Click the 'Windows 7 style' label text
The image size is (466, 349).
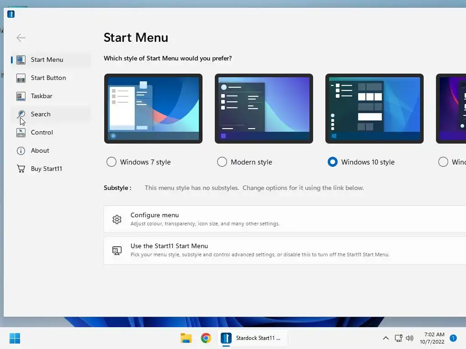coord(145,162)
